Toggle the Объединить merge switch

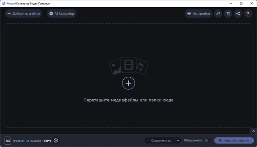pyautogui.click(x=208, y=141)
